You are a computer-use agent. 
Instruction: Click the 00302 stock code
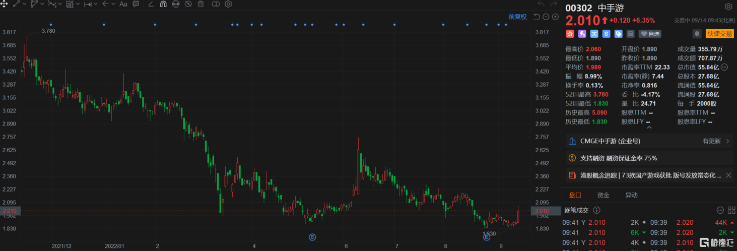tap(579, 8)
